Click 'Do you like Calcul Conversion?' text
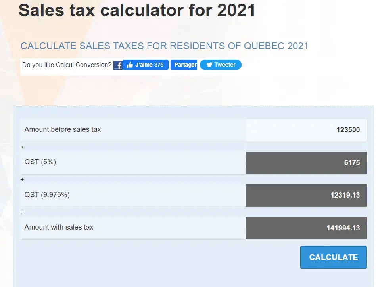Screen dimensions: 376x287 67,65
